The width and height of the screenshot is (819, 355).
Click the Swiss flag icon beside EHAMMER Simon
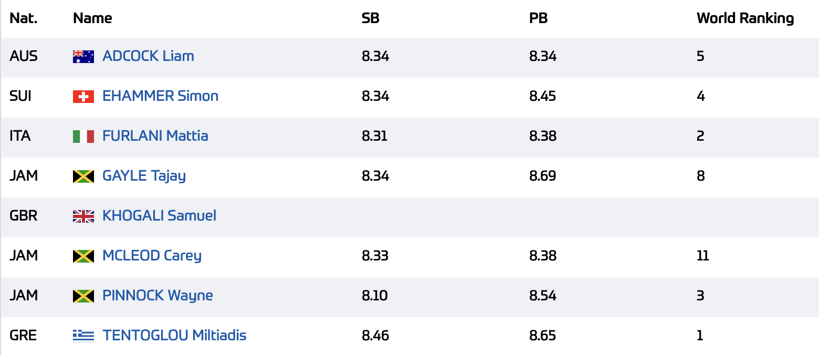83,97
